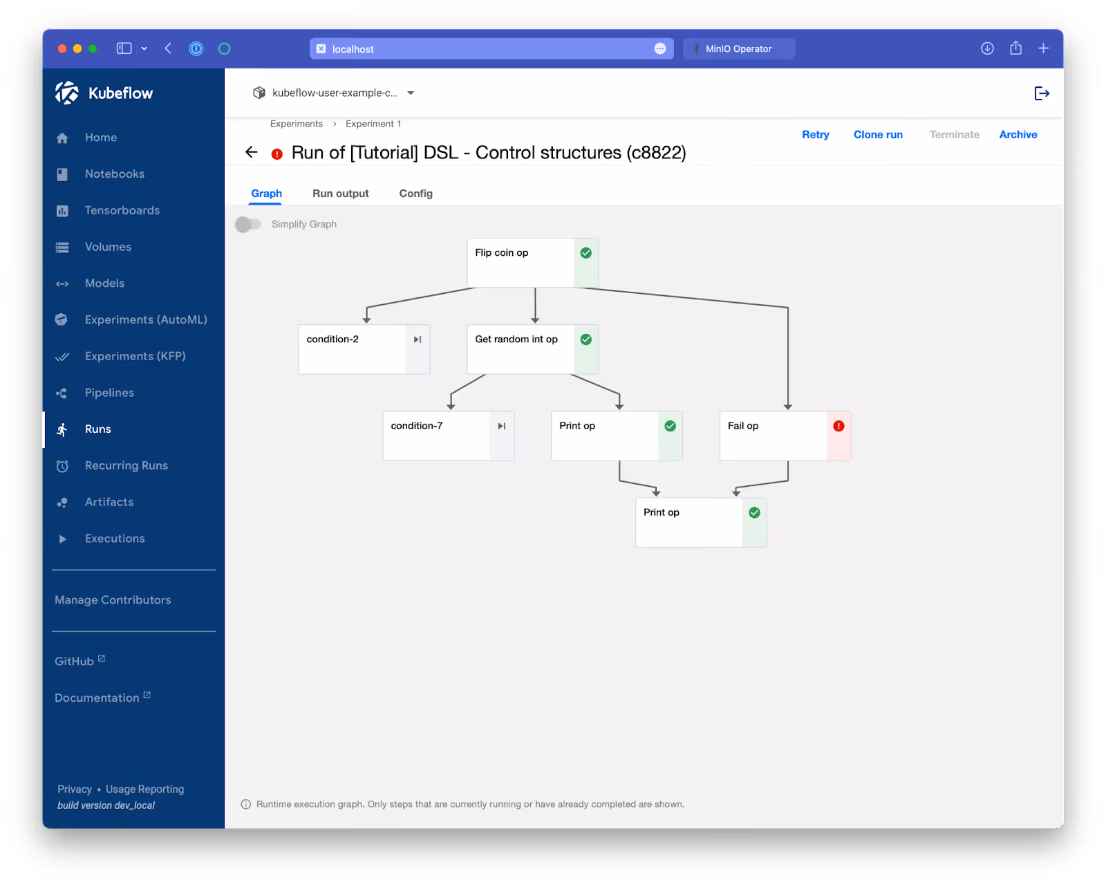Click the Retry button

pyautogui.click(x=816, y=135)
